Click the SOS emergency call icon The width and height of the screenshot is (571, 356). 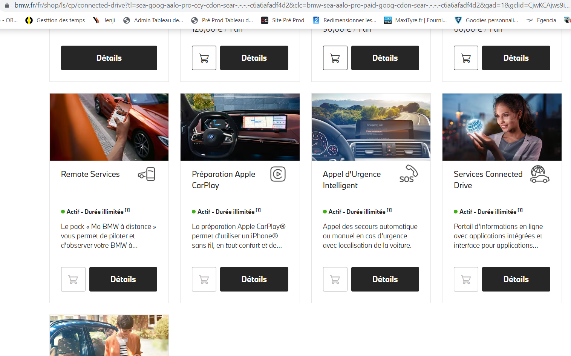[409, 174]
